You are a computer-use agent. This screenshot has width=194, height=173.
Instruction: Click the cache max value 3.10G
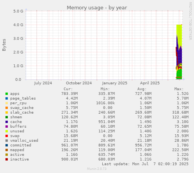tap(183, 122)
